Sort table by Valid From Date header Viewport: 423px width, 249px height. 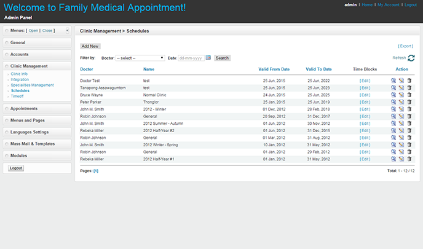274,69
